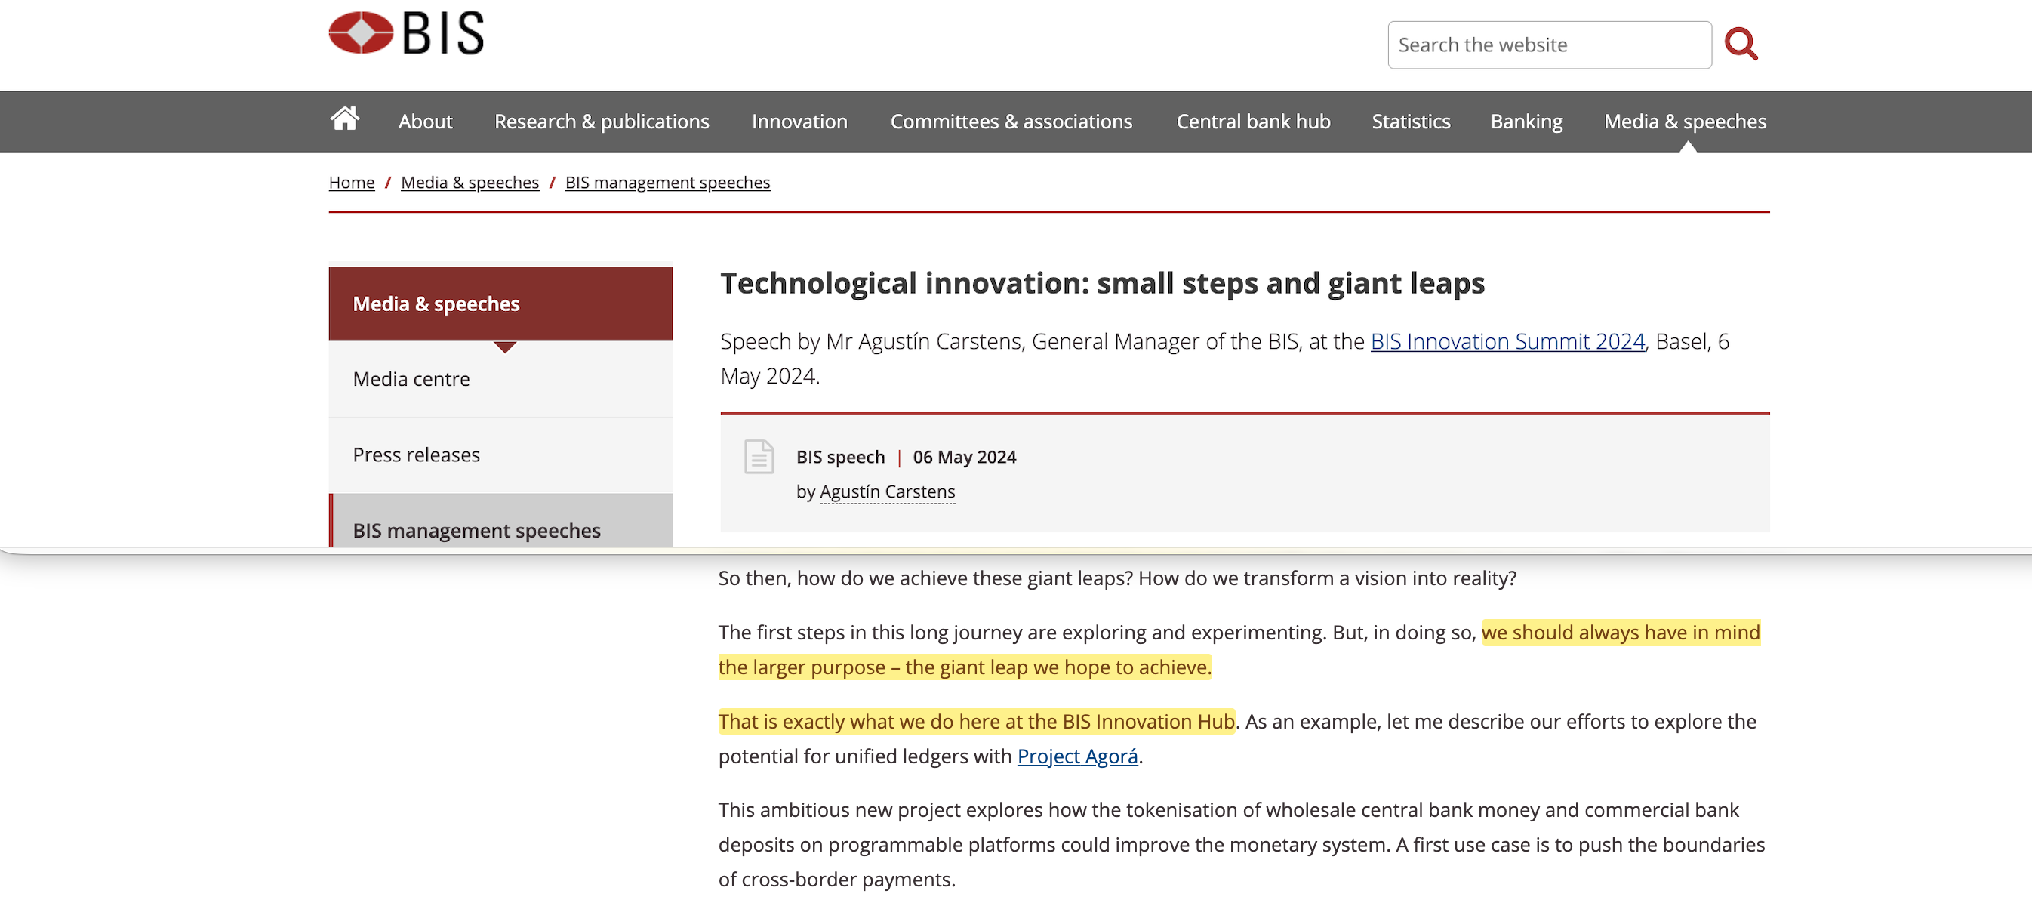This screenshot has width=2032, height=909.
Task: Click Home breadcrumb link
Action: [x=351, y=182]
